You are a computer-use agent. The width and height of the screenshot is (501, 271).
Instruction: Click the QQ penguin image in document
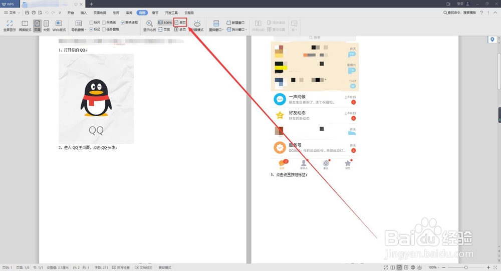pyautogui.click(x=96, y=99)
